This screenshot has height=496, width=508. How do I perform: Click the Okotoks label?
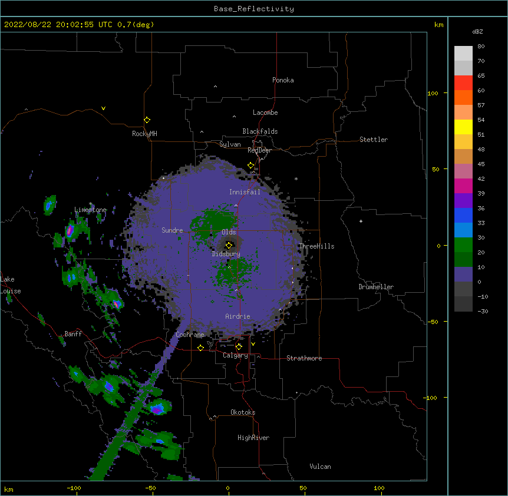pyautogui.click(x=243, y=412)
